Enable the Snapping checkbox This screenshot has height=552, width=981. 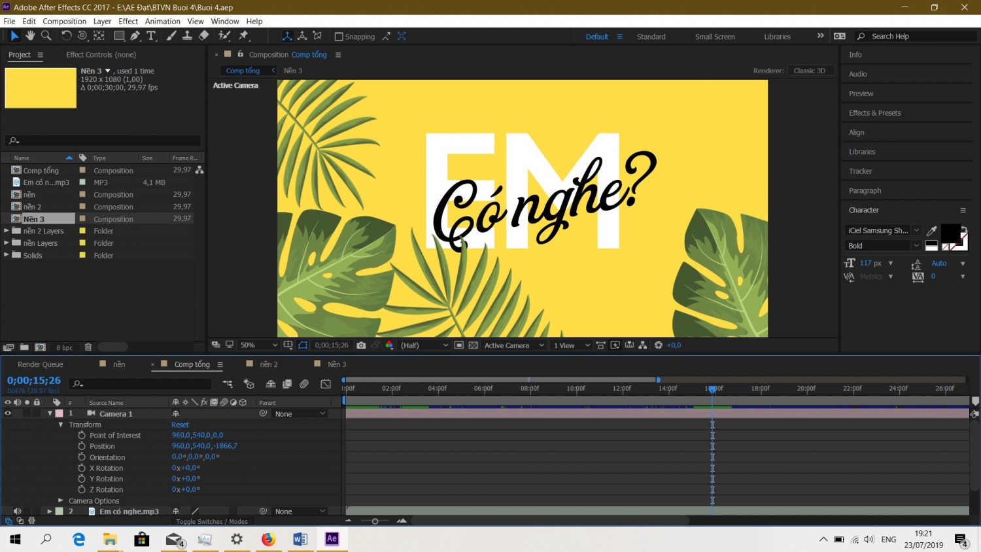click(x=339, y=37)
